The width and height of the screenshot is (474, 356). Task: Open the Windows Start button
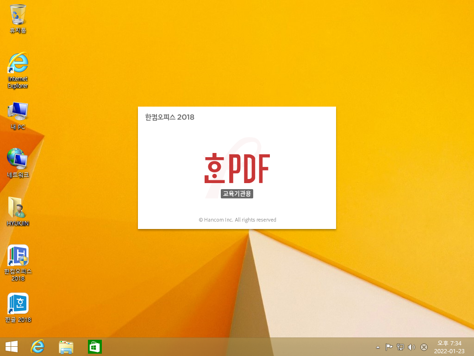pos(12,347)
